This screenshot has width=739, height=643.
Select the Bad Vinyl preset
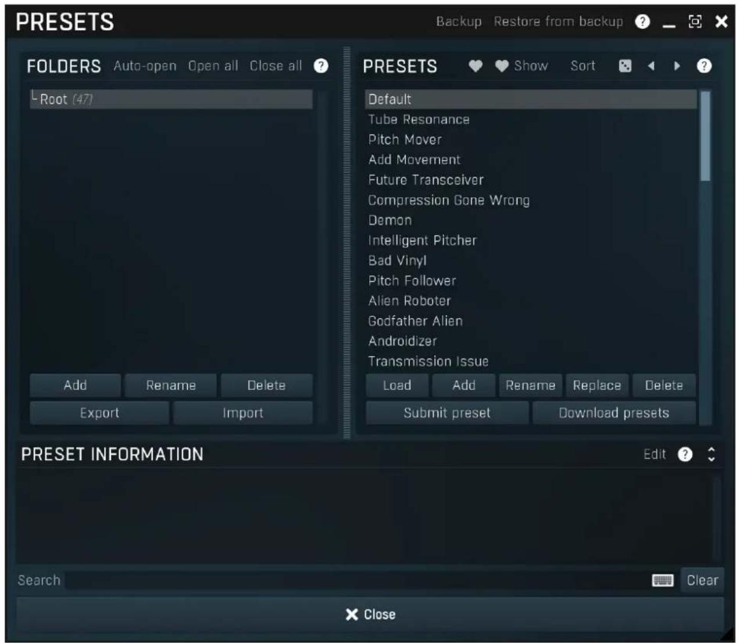[x=531, y=260]
